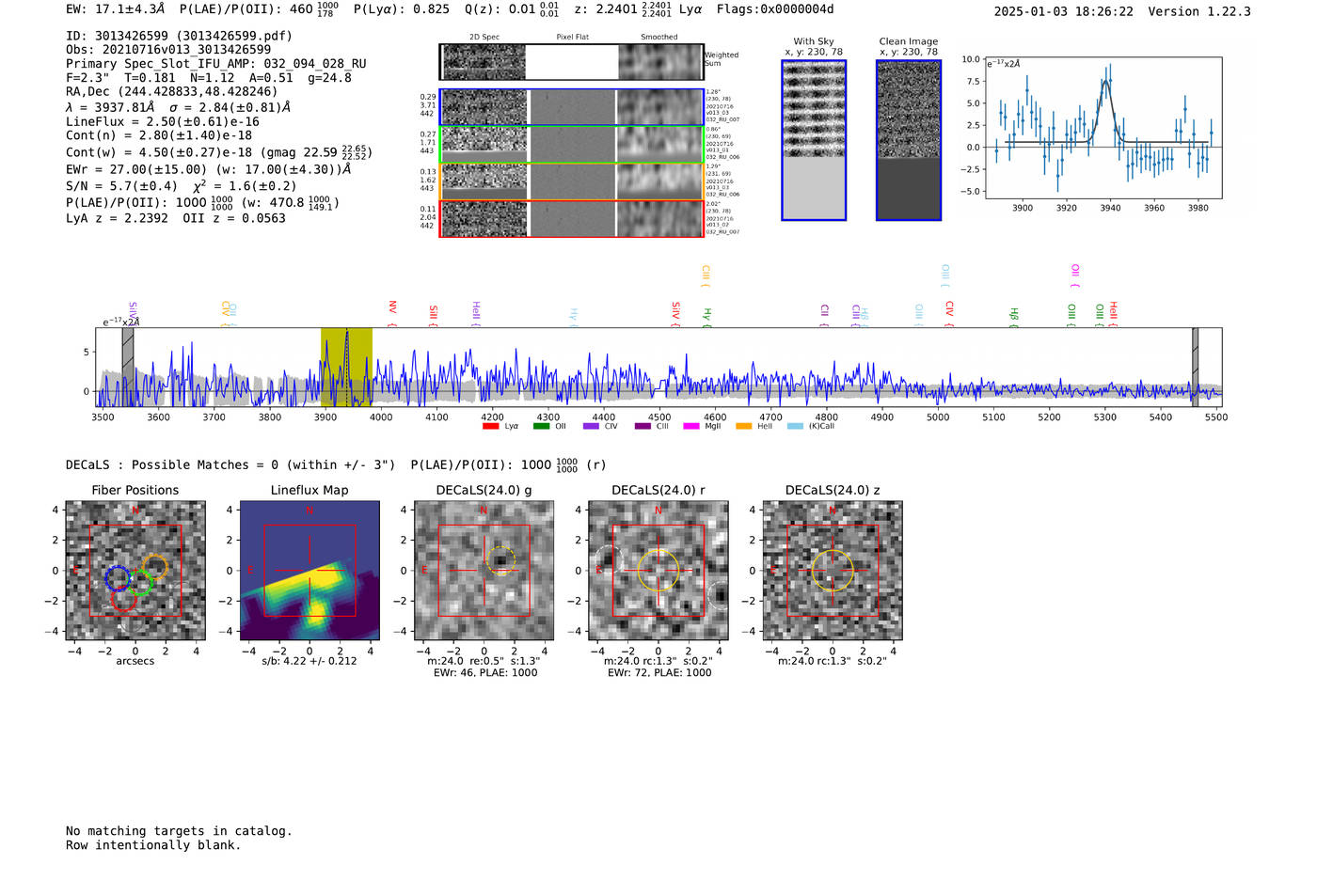Click the yellow aperture circle in DECaLS z image
The width and height of the screenshot is (1317, 896).
[x=832, y=570]
